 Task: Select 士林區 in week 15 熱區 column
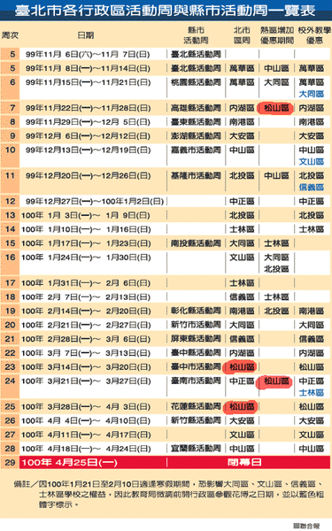tap(276, 243)
